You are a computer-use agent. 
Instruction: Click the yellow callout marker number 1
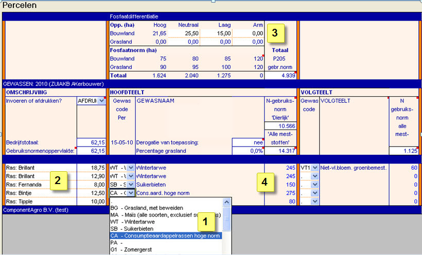(x=206, y=222)
